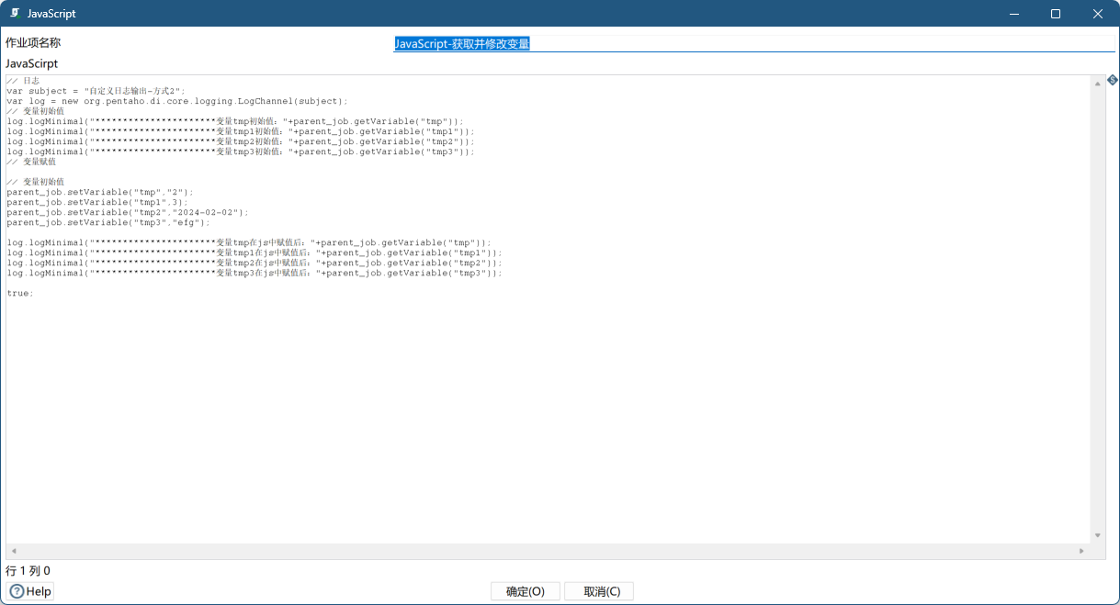This screenshot has width=1120, height=605.
Task: Confirm with the 确定(O) button
Action: (526, 591)
